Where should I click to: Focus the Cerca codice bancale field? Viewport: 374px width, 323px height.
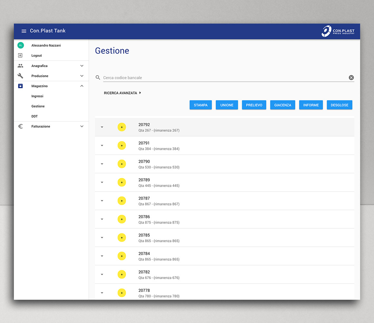[x=225, y=78]
